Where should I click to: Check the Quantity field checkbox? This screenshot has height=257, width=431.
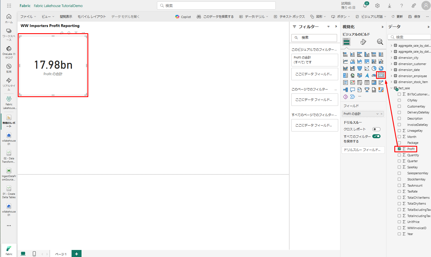399,155
